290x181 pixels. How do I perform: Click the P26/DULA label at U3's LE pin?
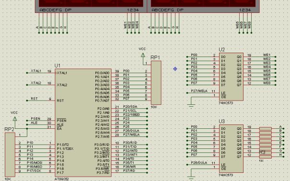pos(199,163)
